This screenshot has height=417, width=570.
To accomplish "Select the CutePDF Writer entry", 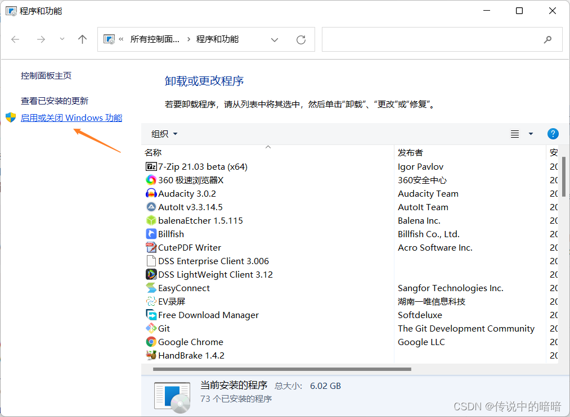I will coord(190,247).
